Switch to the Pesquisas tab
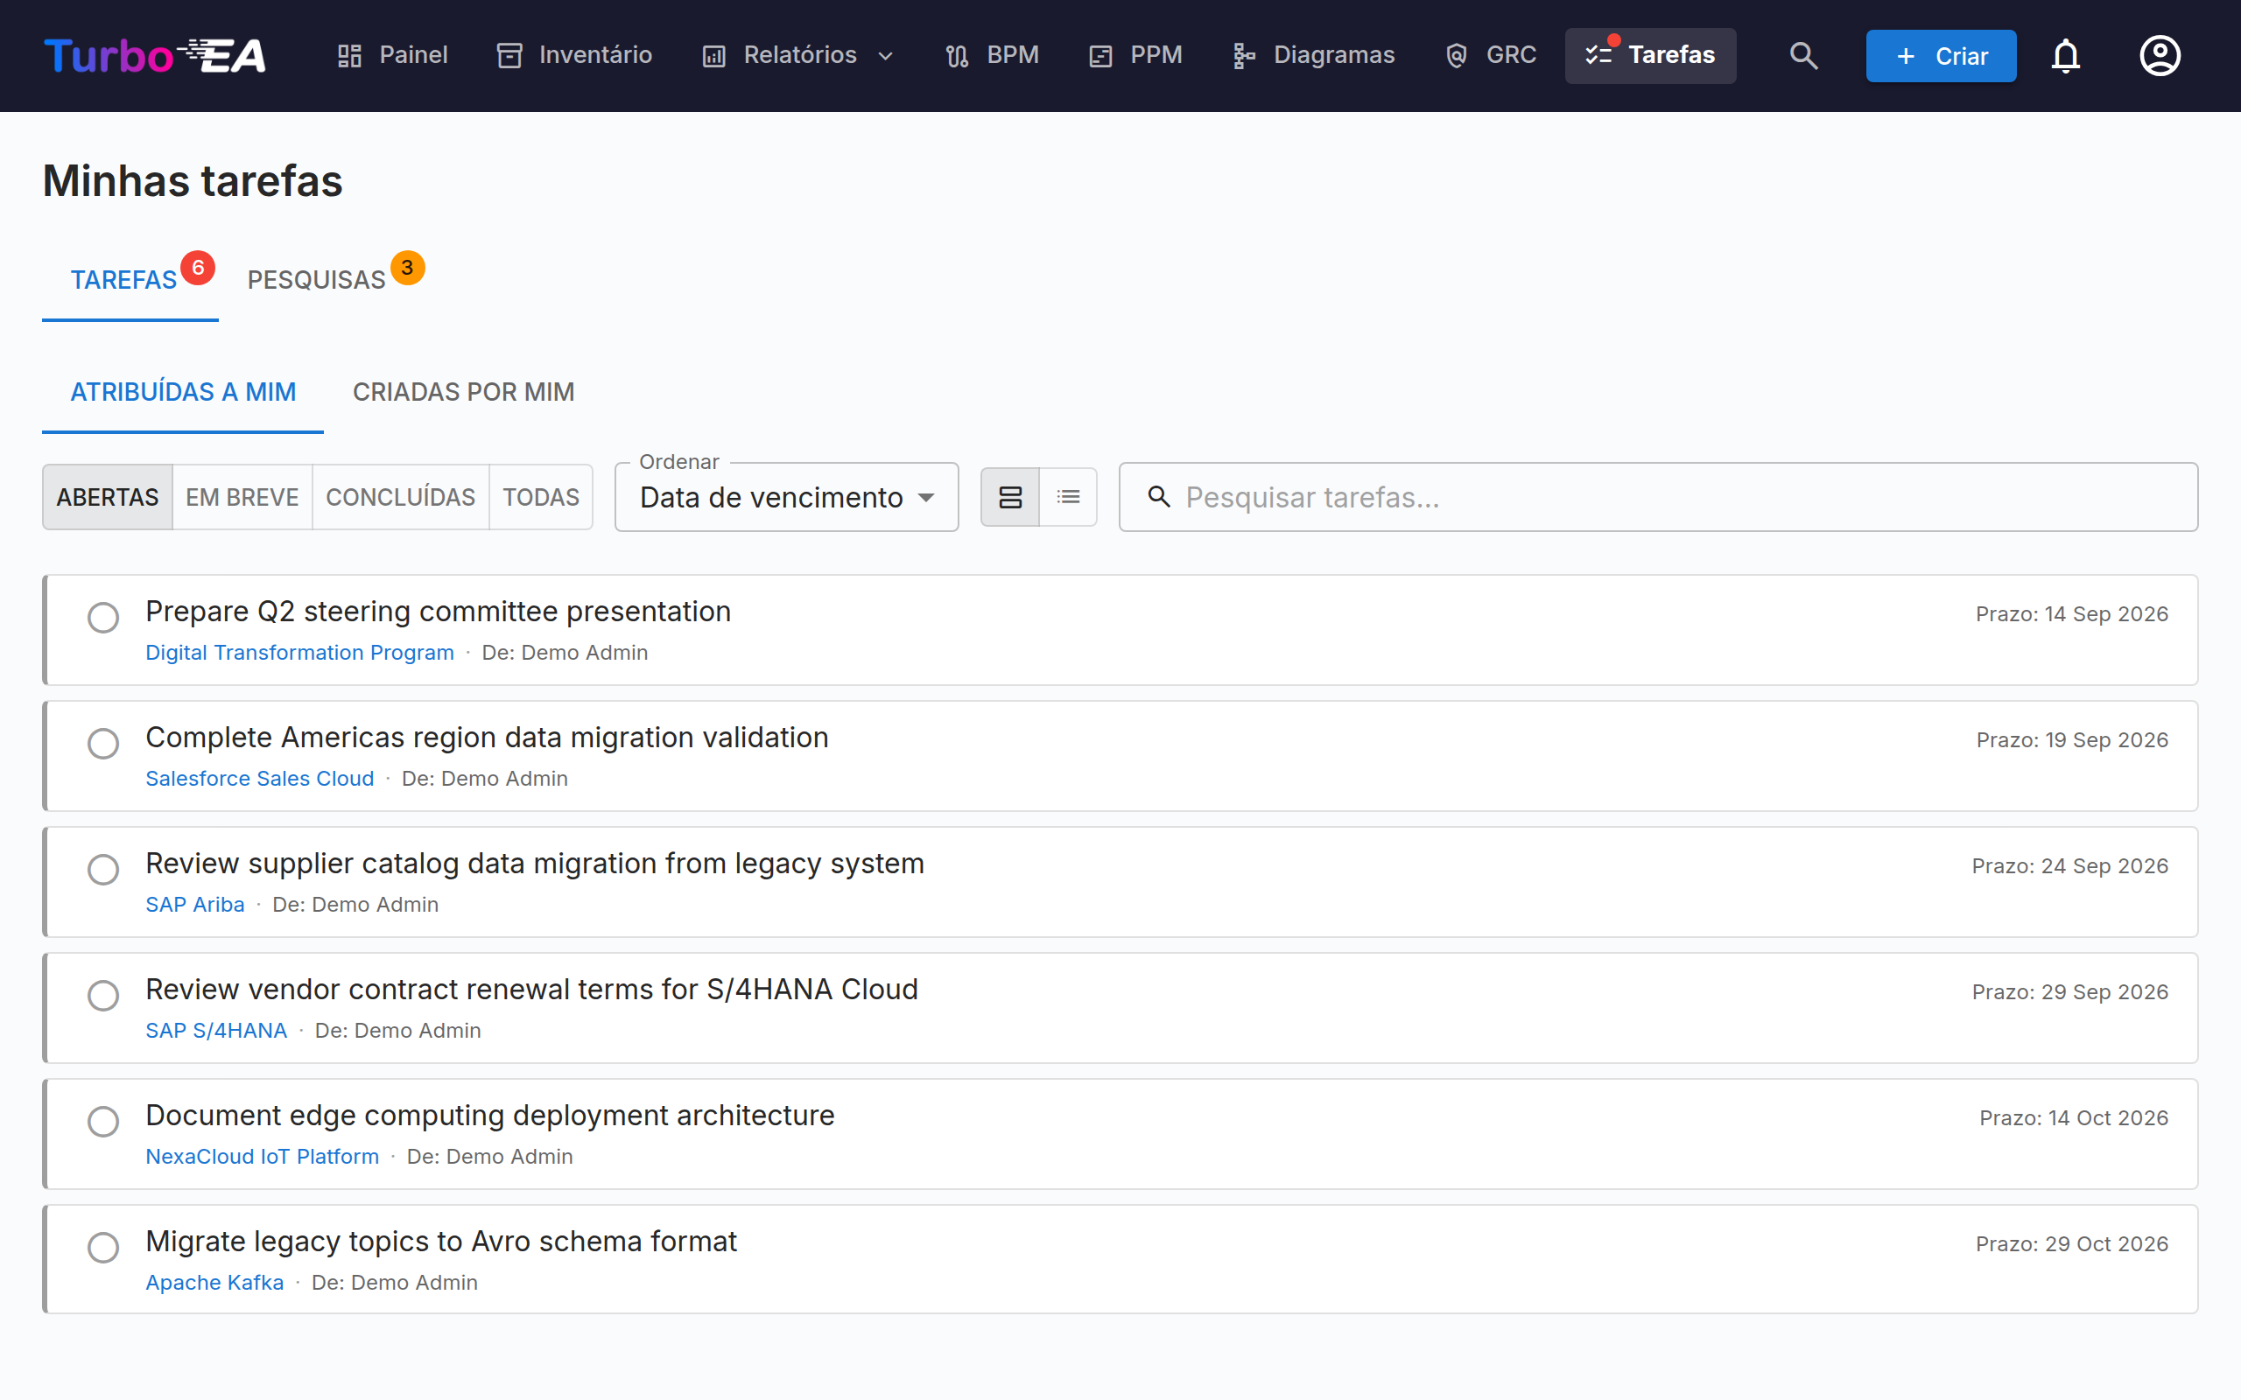The height and width of the screenshot is (1400, 2241). 316,280
